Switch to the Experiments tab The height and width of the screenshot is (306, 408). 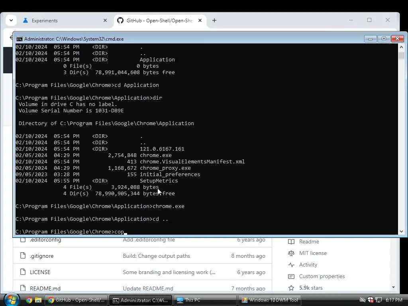pyautogui.click(x=65, y=21)
